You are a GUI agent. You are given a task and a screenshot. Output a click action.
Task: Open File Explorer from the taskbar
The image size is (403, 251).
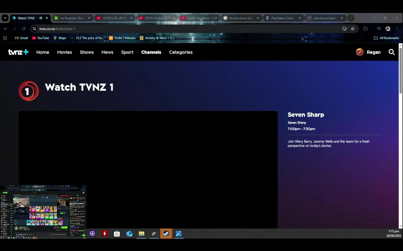coord(142,234)
